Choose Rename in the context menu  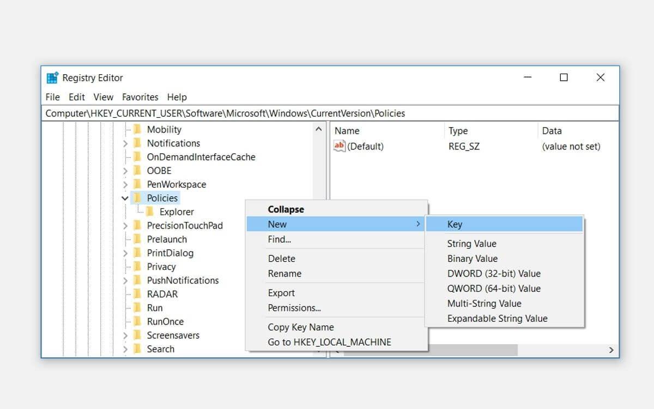click(x=336, y=274)
